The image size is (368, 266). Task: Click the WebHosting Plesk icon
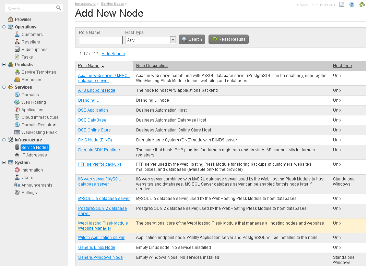(17, 132)
